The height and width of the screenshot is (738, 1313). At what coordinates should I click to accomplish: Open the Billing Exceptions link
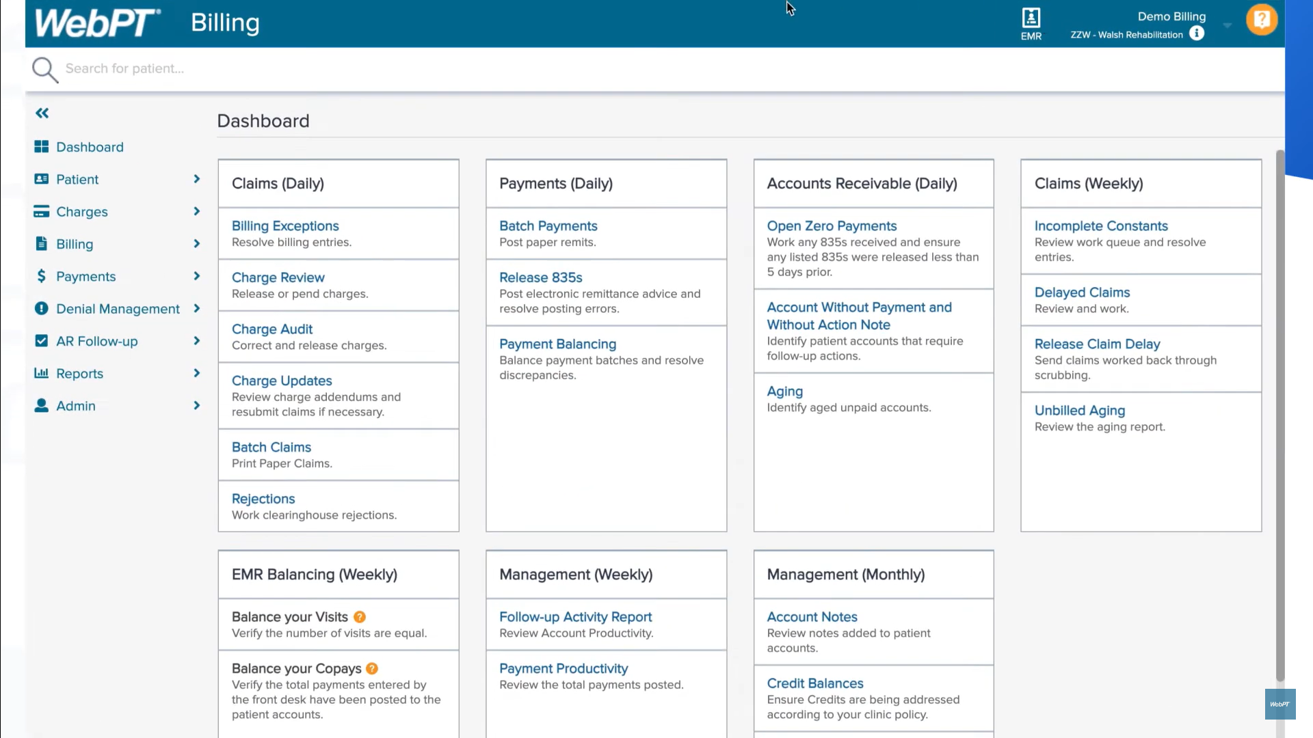coord(285,226)
